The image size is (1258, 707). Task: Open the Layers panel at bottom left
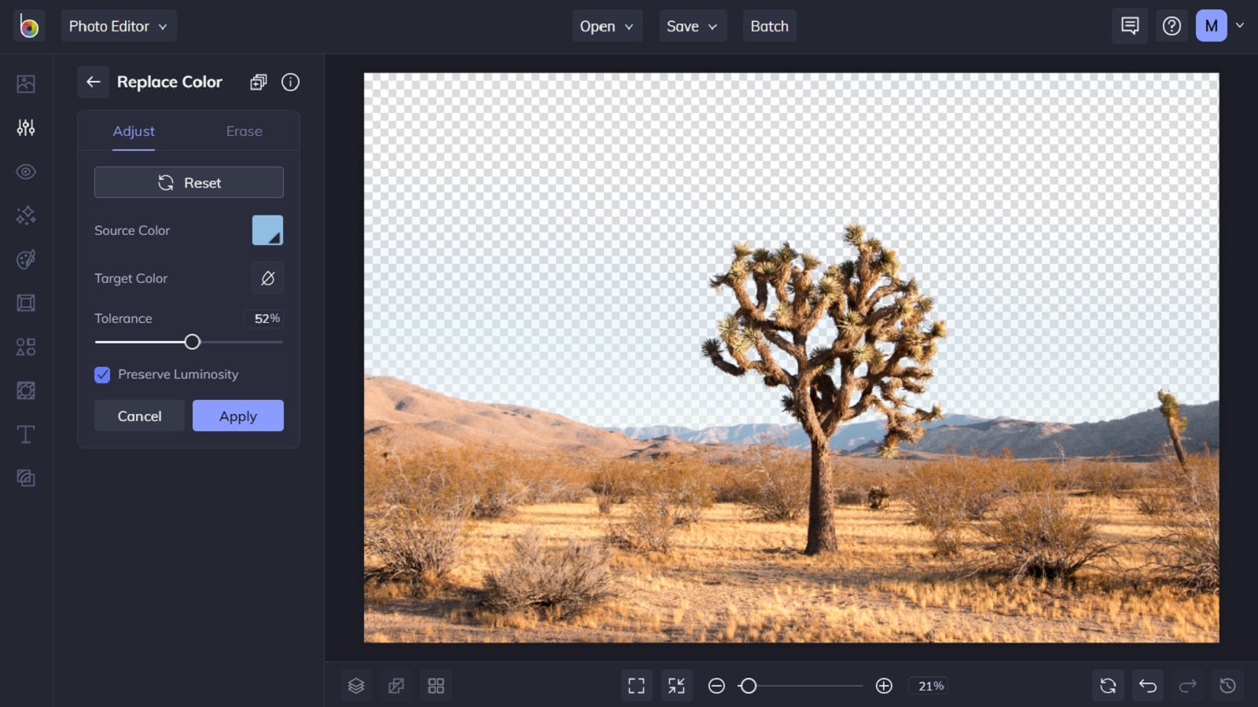[x=356, y=685]
